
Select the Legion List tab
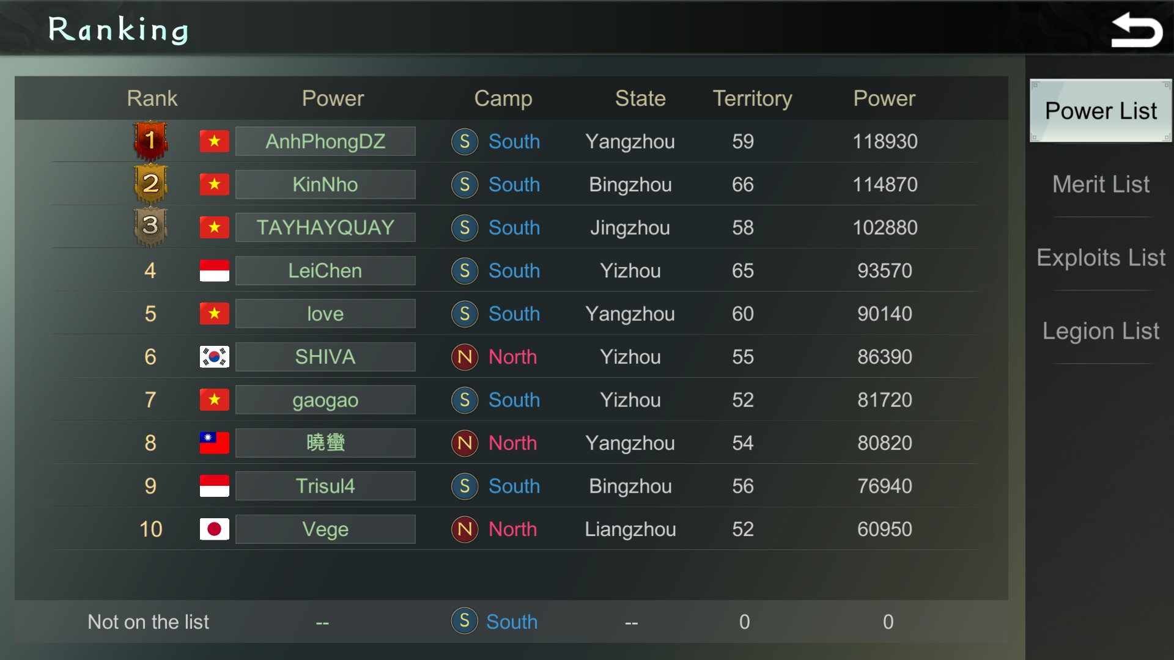tap(1101, 331)
